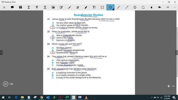Viewport: 178px width, 100px height.
Task: Close the annotation toolbar with the X
Action: tap(4, 7)
